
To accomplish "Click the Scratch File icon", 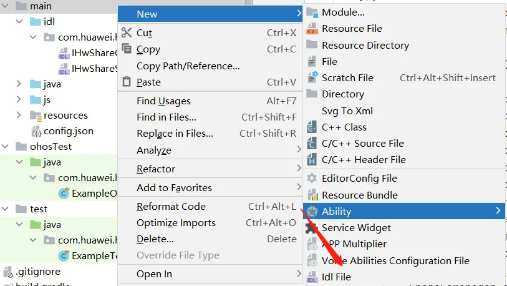I will (x=312, y=78).
